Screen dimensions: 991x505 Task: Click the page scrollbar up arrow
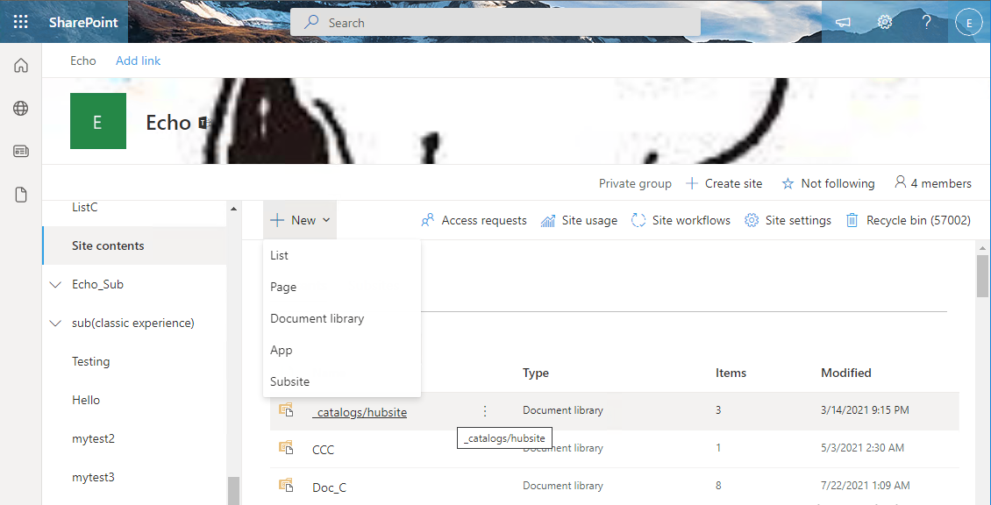click(x=981, y=246)
